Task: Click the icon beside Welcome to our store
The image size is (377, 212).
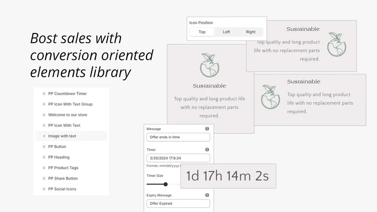Action: (44, 114)
